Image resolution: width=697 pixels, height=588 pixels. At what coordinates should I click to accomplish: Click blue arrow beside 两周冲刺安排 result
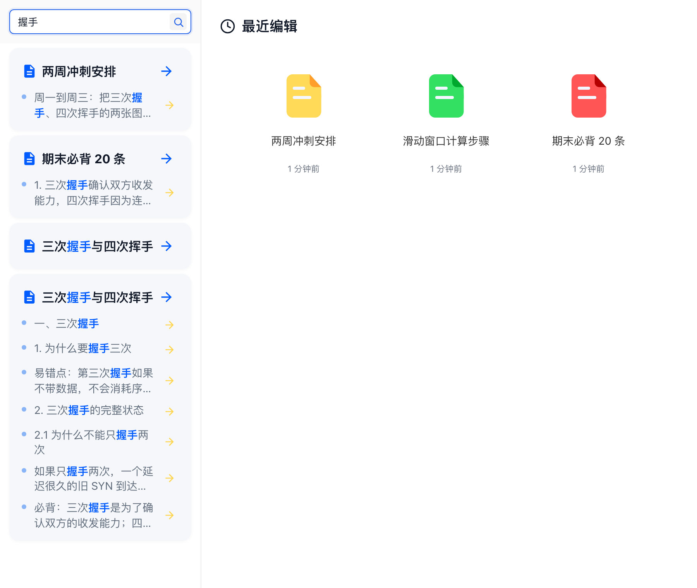click(x=167, y=71)
